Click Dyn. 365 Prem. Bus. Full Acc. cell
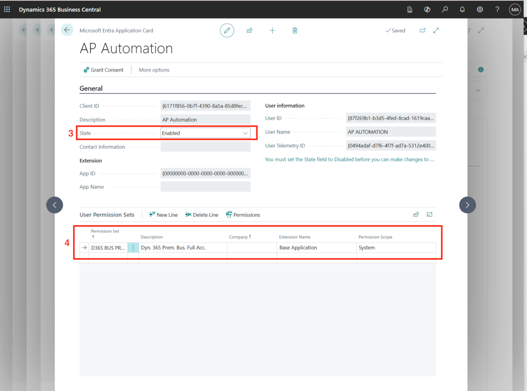The width and height of the screenshot is (527, 391). point(183,248)
